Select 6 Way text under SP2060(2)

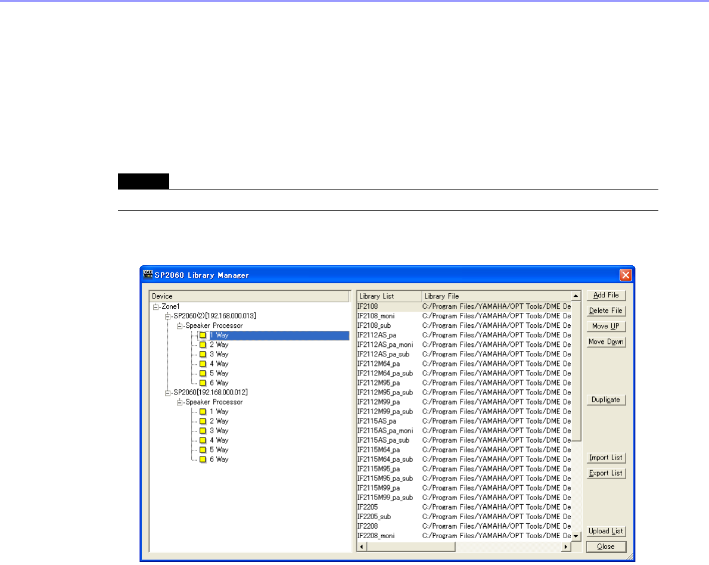pyautogui.click(x=219, y=383)
